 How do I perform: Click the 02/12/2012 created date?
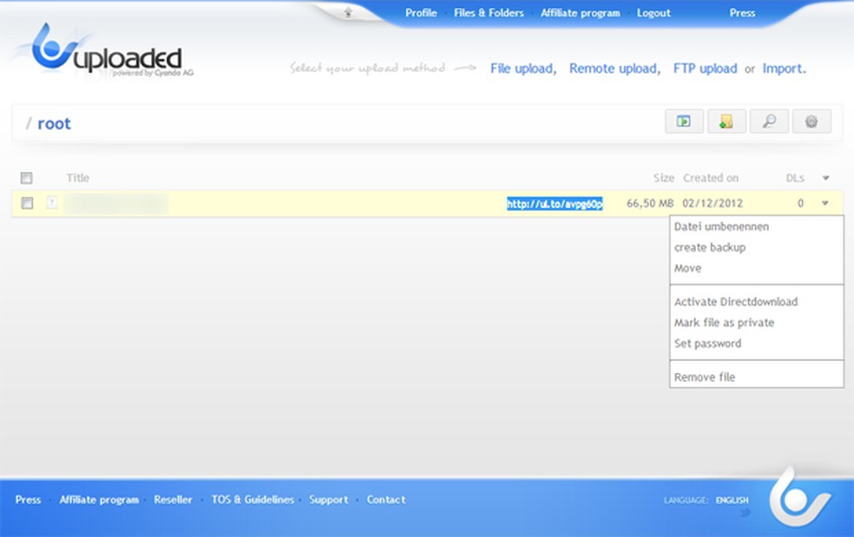tap(713, 203)
